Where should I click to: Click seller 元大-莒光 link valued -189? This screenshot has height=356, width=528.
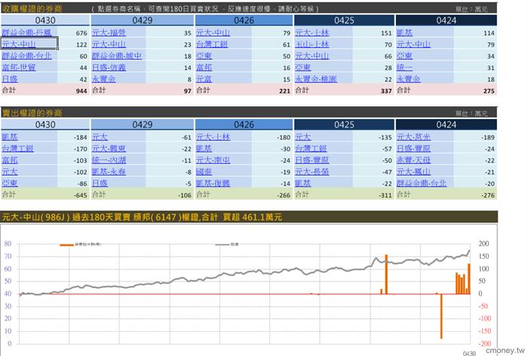click(413, 137)
